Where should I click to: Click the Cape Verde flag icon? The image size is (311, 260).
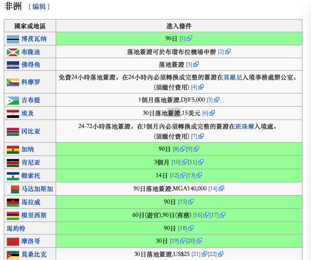click(x=13, y=65)
